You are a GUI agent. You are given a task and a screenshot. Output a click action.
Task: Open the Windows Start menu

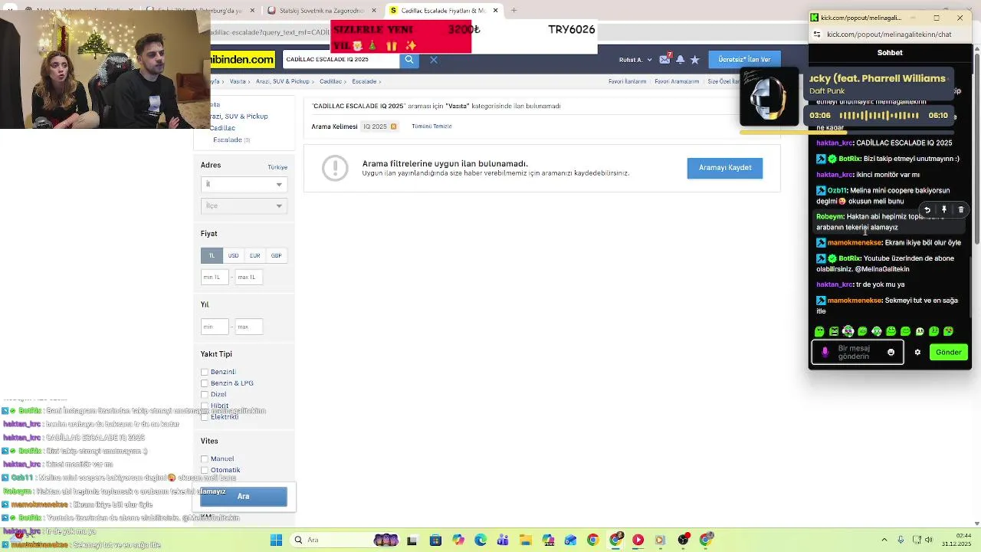click(x=276, y=540)
